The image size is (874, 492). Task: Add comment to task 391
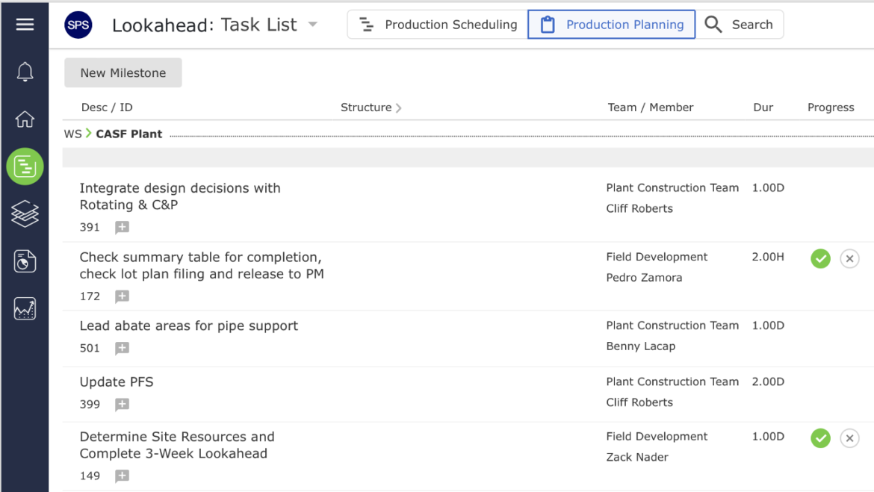click(x=122, y=227)
